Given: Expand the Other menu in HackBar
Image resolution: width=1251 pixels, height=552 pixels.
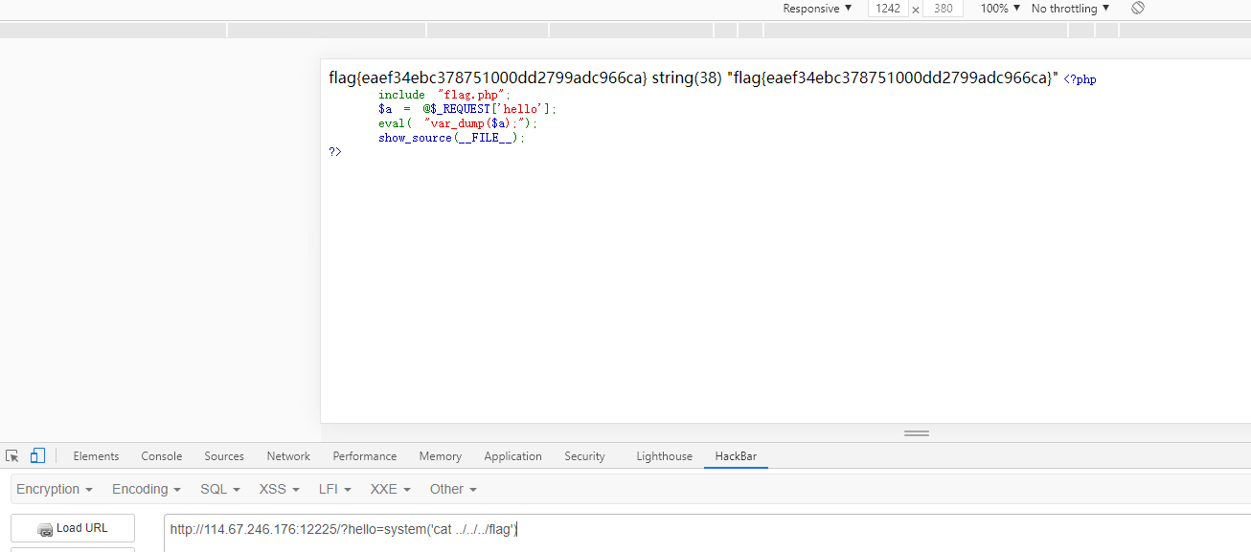Looking at the screenshot, I should [x=453, y=489].
